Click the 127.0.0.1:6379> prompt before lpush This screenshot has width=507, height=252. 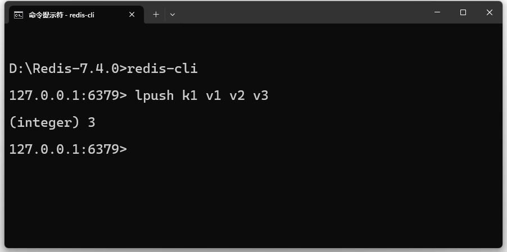click(68, 96)
